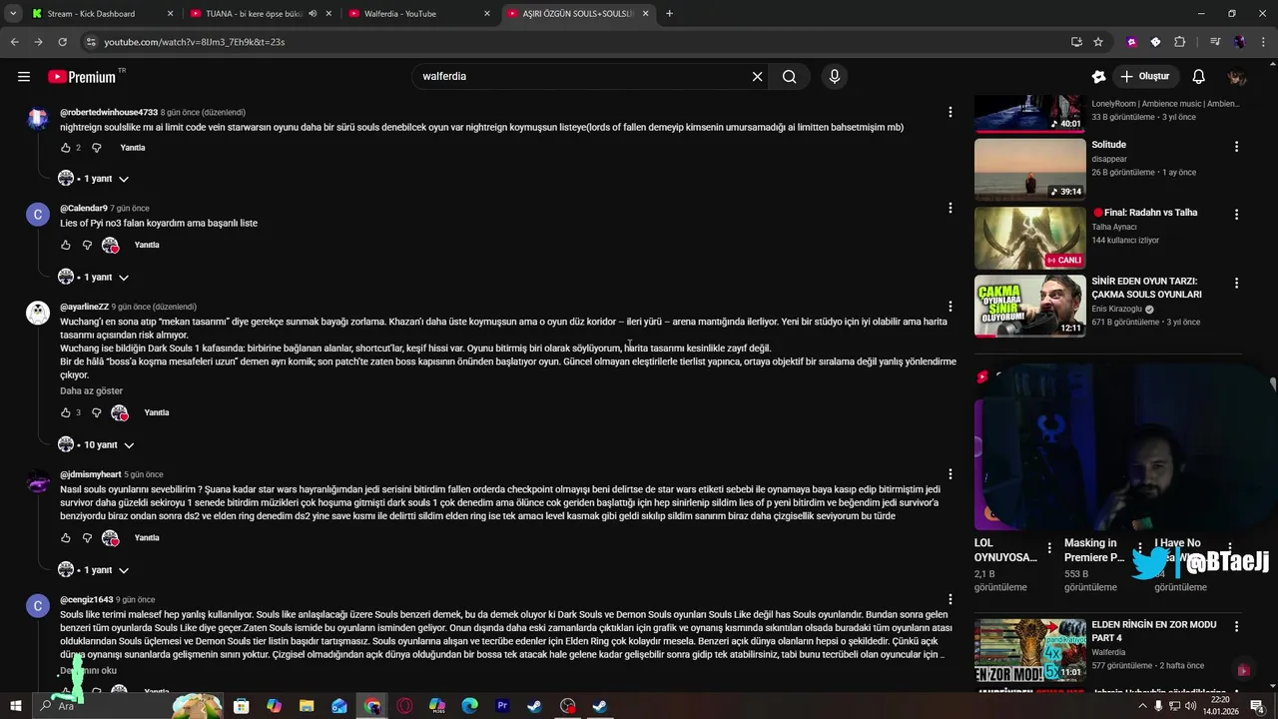This screenshot has width=1278, height=719.
Task: Open Opera GX from taskbar
Action: (x=404, y=706)
